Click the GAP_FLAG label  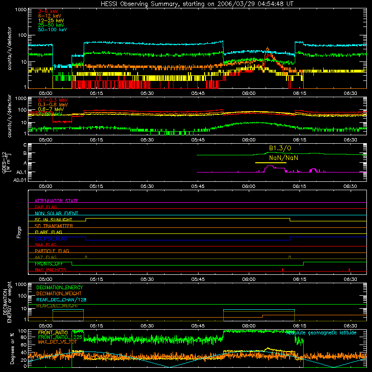[46, 207]
